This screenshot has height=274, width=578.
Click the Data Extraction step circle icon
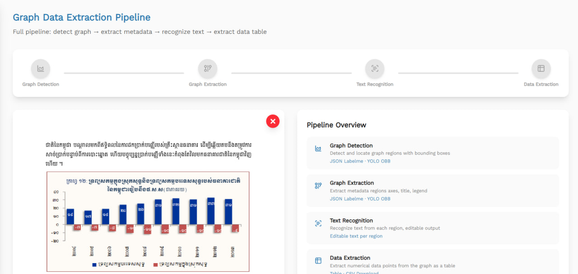pos(541,69)
